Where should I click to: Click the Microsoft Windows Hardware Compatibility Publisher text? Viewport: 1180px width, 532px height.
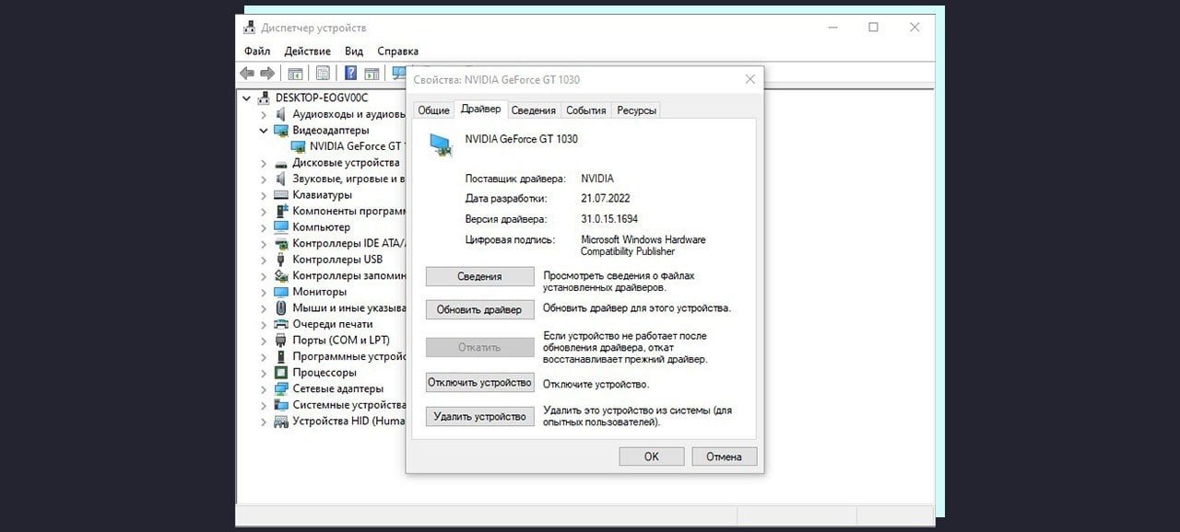tap(643, 246)
